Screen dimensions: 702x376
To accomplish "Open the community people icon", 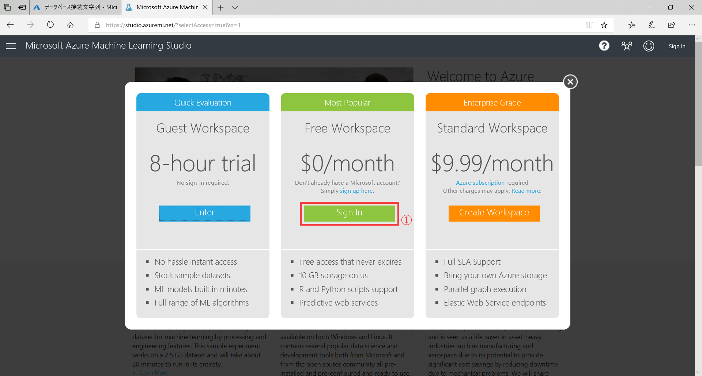I will click(626, 46).
